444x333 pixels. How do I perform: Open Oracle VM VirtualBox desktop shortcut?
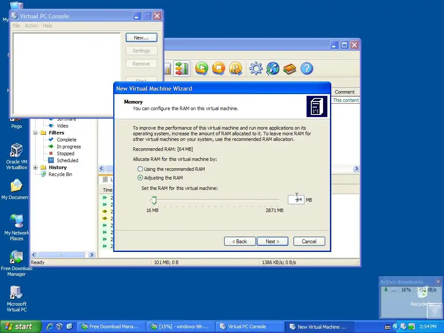click(x=16, y=156)
